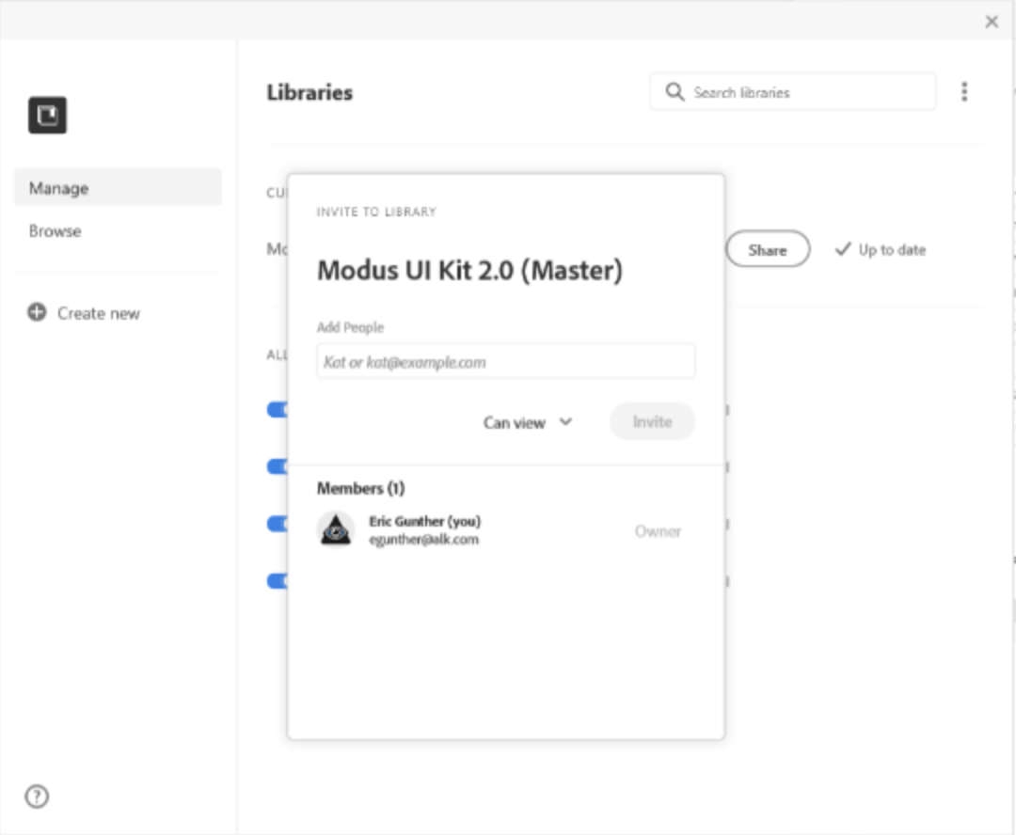The width and height of the screenshot is (1016, 835).
Task: Open help via the question mark icon
Action: [37, 796]
